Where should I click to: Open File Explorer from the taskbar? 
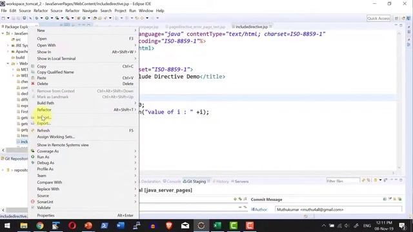pos(24,226)
